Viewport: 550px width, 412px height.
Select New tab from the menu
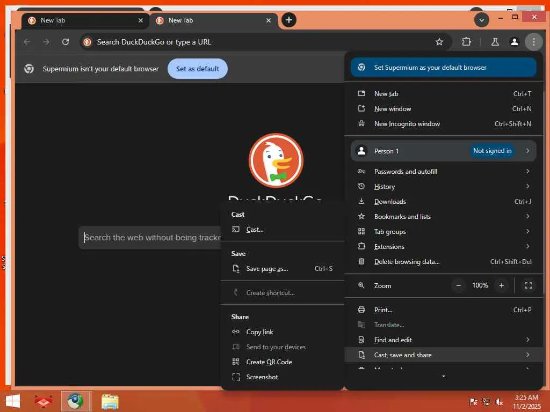pos(443,93)
